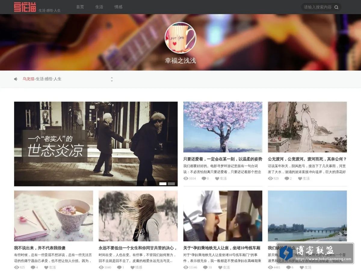
Task: Click heart icon for 我不说出来 post
Action: pos(46,267)
